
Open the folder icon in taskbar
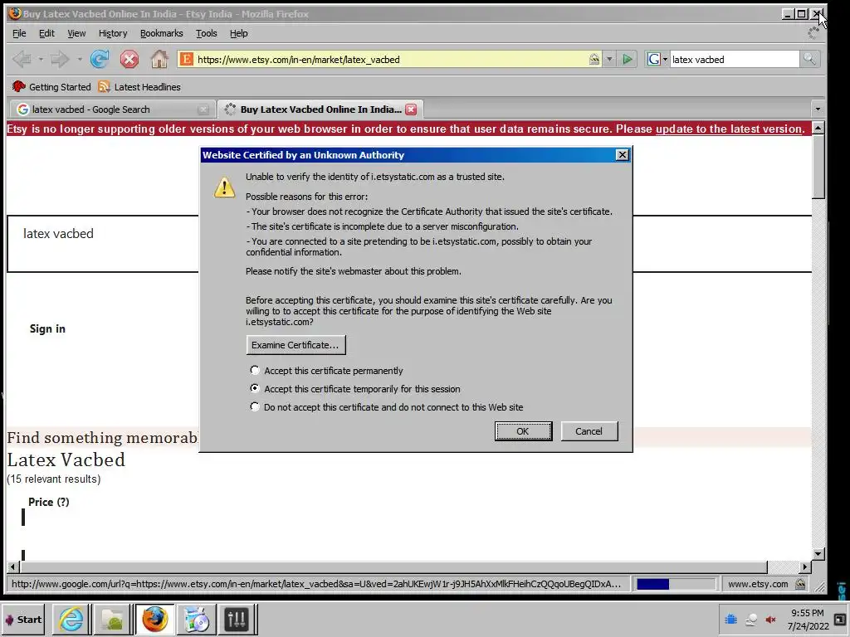click(x=112, y=619)
